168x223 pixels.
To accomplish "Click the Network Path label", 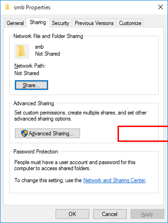I will pos(30,66).
